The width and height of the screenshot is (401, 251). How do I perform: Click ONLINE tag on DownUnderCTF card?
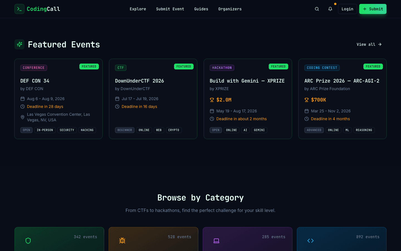pyautogui.click(x=144, y=130)
